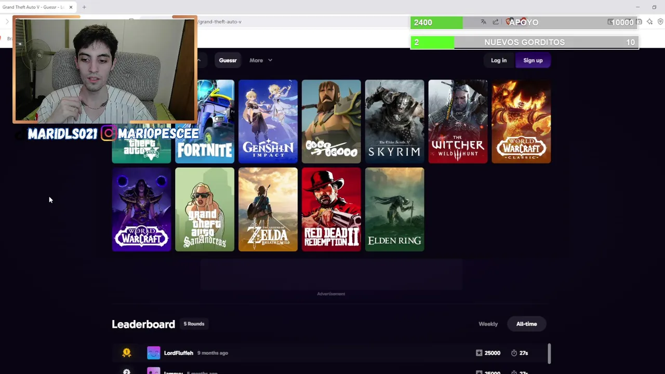Restore the browser window size

(x=654, y=7)
